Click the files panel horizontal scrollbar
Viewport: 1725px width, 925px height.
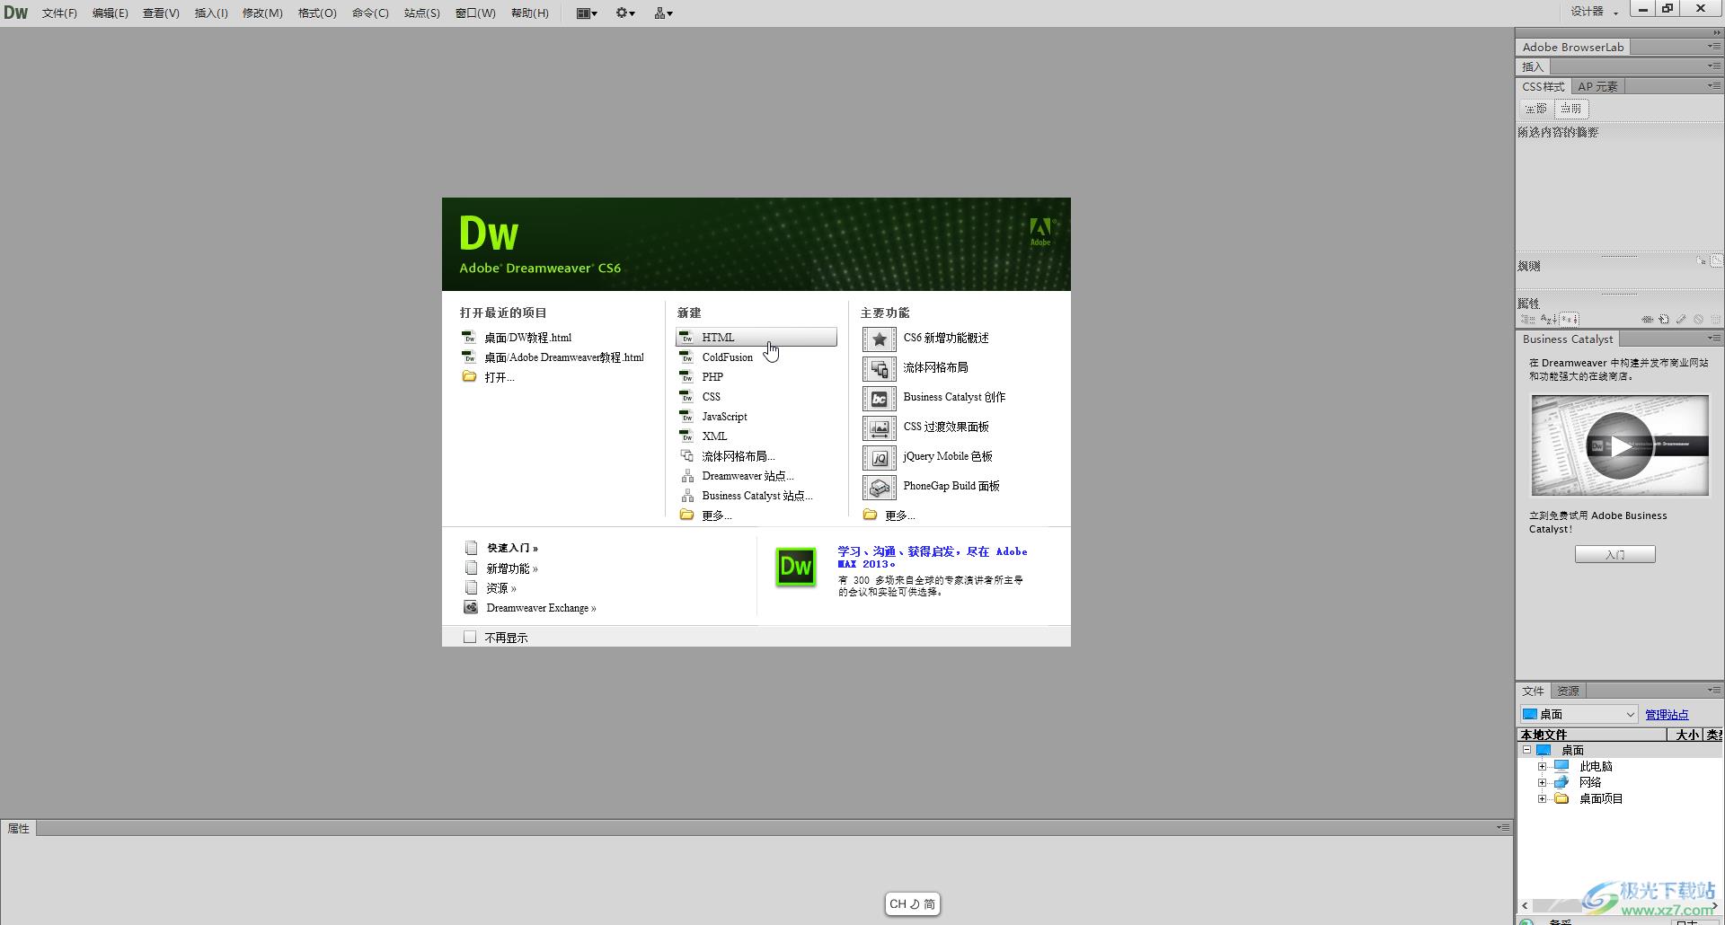(1619, 905)
